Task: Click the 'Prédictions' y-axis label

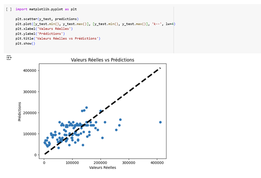Action: [x=20, y=112]
